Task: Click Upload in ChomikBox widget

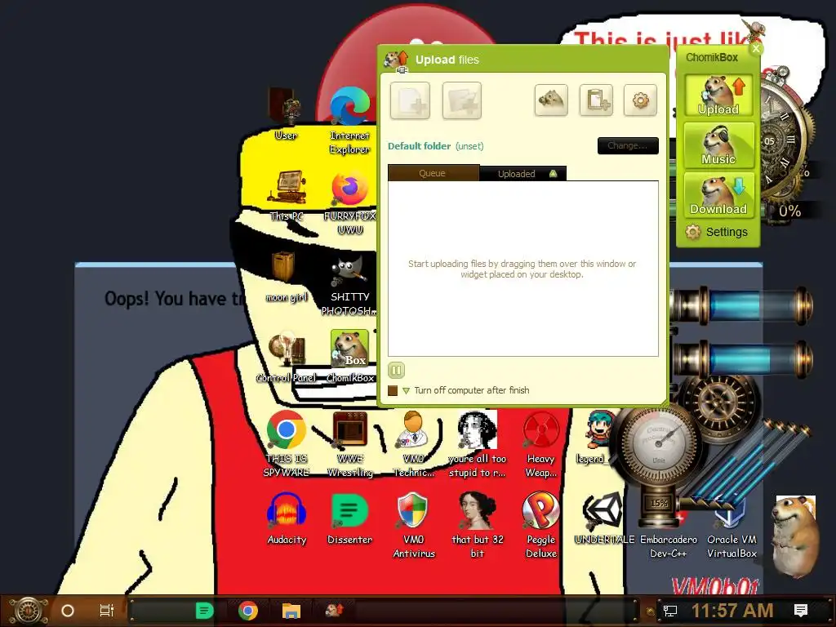Action: coord(718,96)
